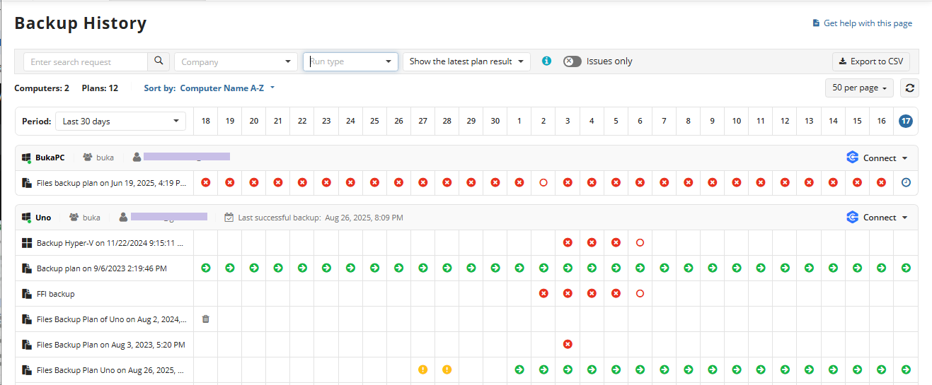Click the Export to CSV button

point(870,61)
